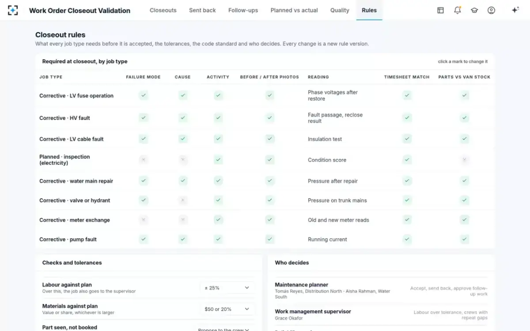Click 'Corrective · HV fault' job type

[x=64, y=118]
